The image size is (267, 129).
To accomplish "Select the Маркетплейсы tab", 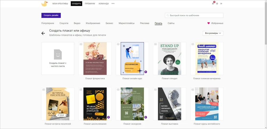I will 127,23.
